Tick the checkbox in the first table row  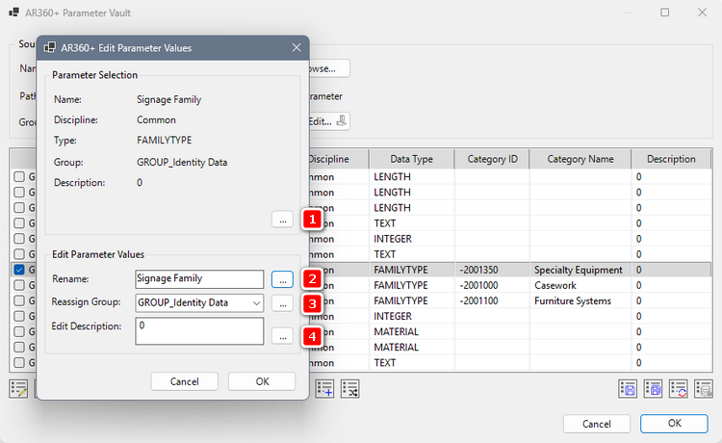tap(19, 177)
